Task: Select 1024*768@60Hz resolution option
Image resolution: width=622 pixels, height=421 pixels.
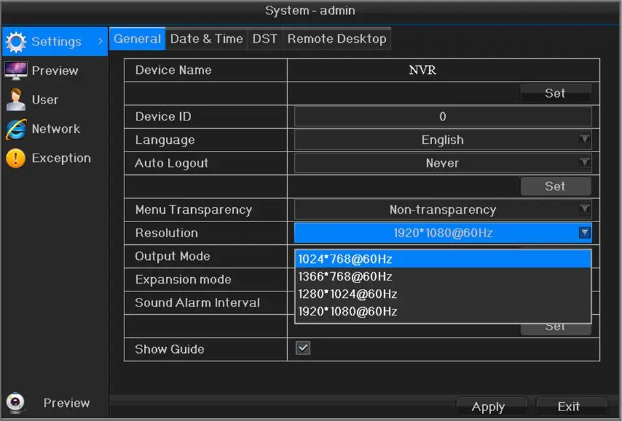Action: (443, 259)
